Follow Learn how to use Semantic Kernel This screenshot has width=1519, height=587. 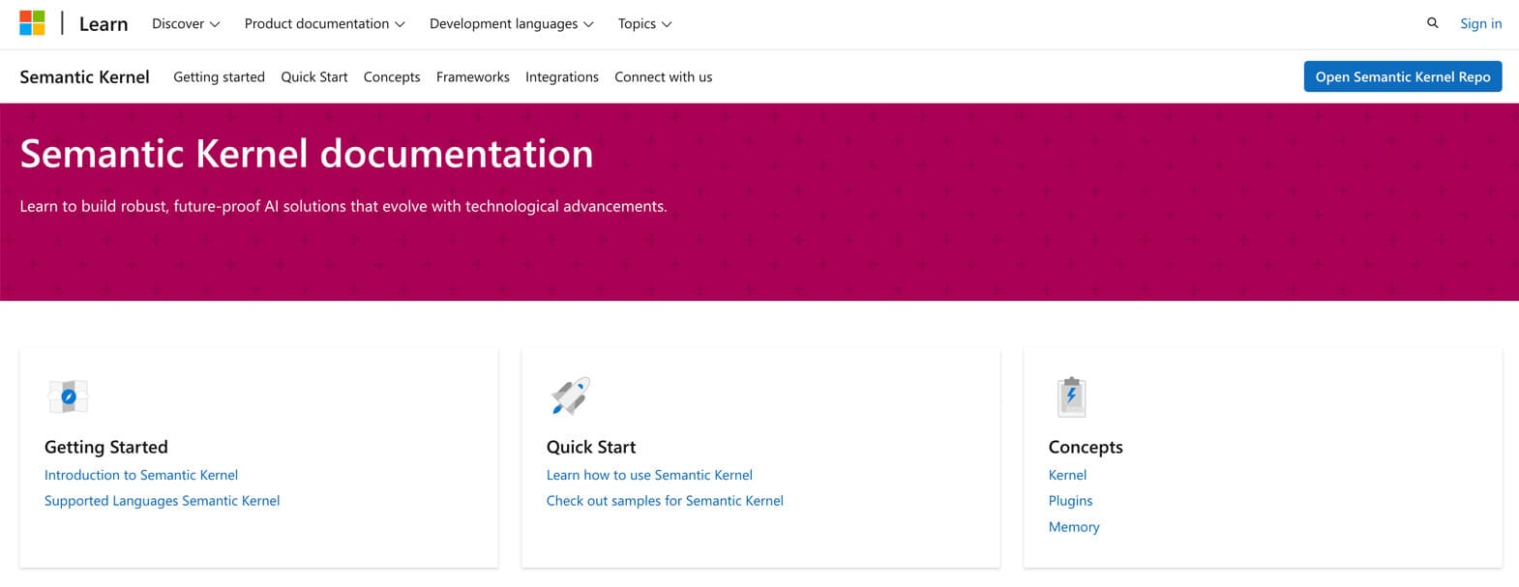pos(649,475)
